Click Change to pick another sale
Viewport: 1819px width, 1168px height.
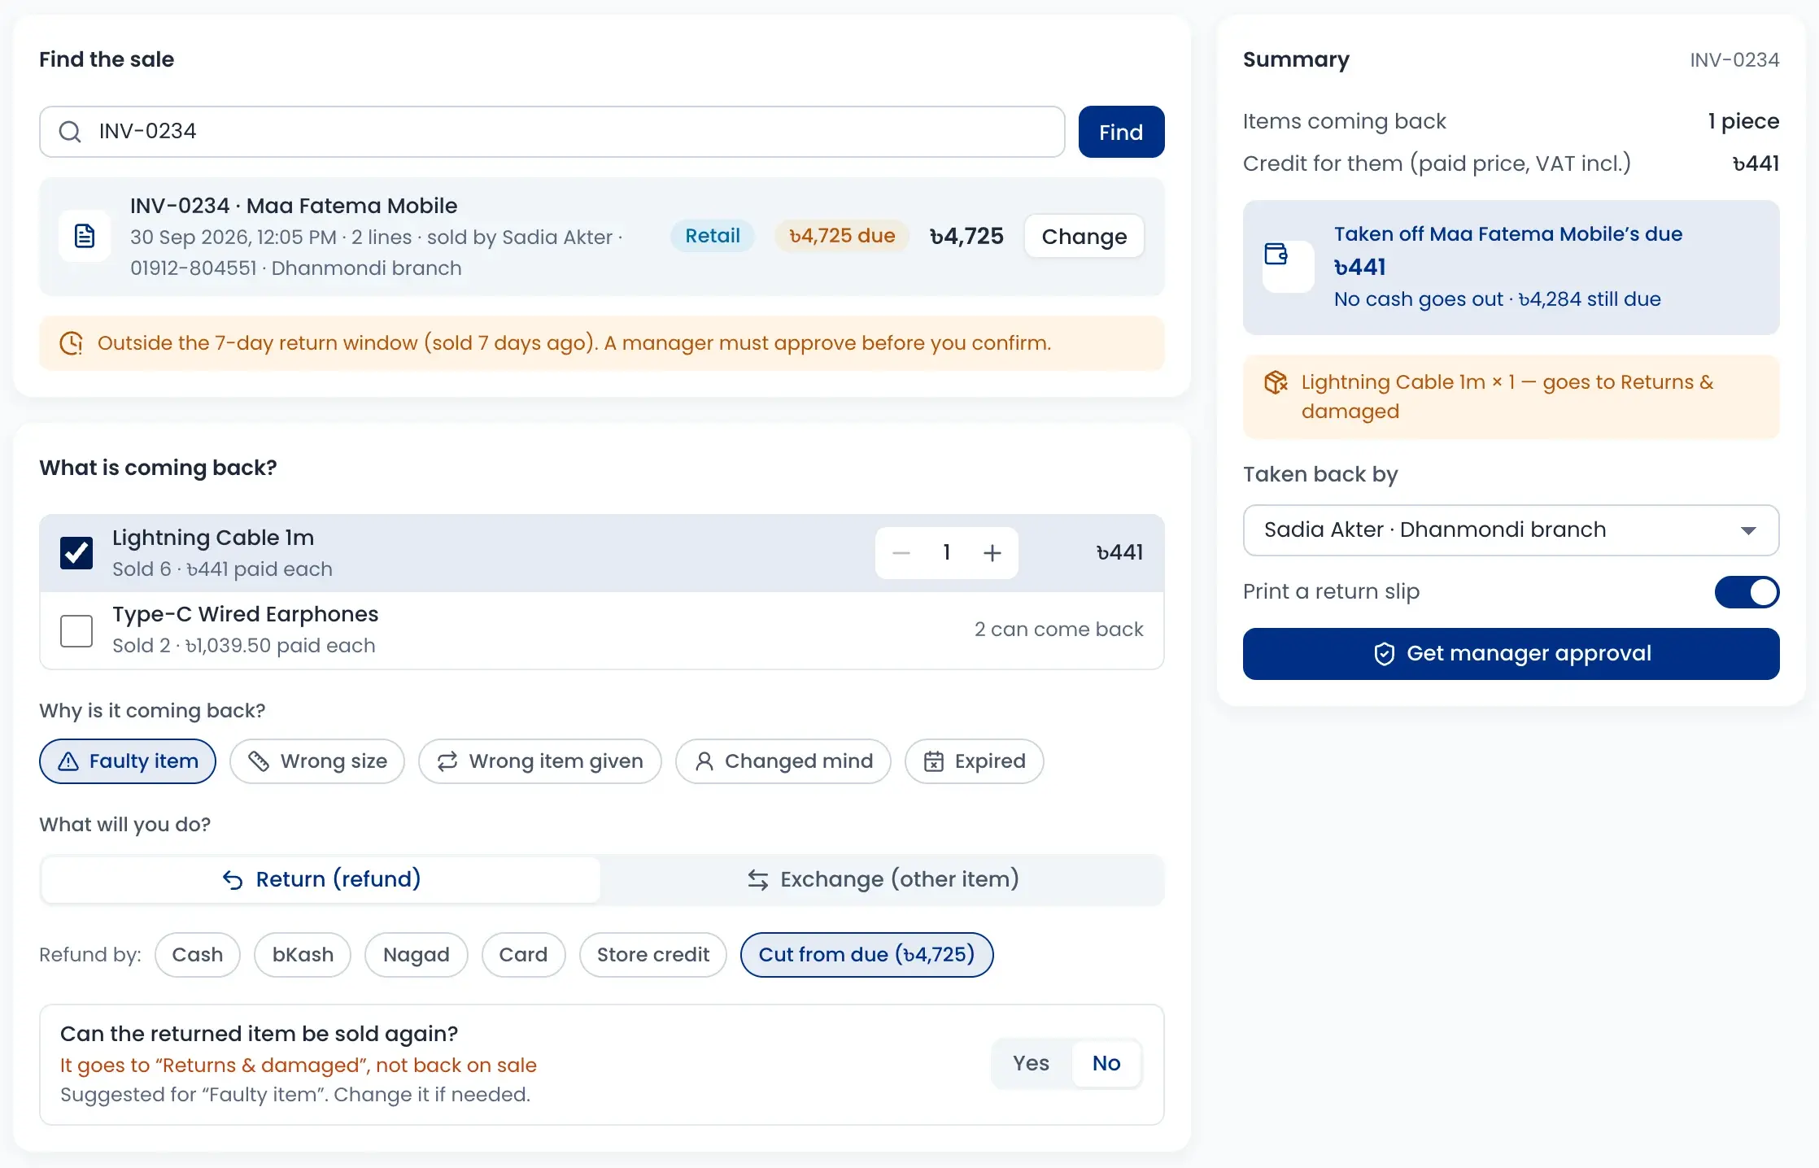click(x=1084, y=237)
